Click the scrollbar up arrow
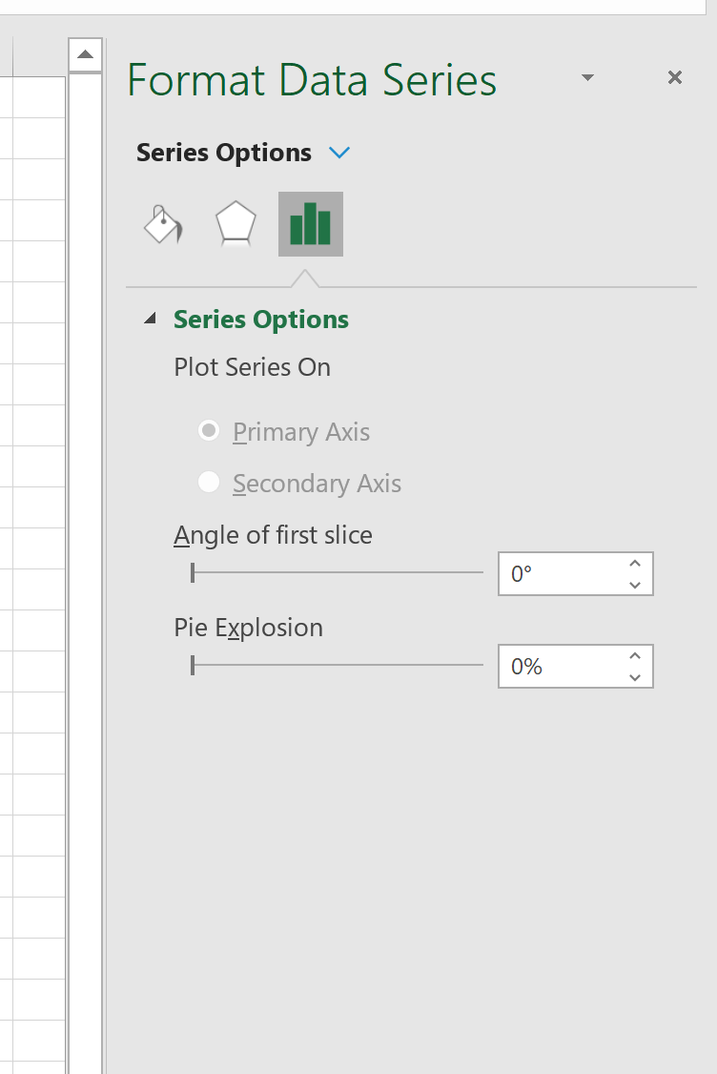Image resolution: width=717 pixels, height=1074 pixels. (85, 54)
